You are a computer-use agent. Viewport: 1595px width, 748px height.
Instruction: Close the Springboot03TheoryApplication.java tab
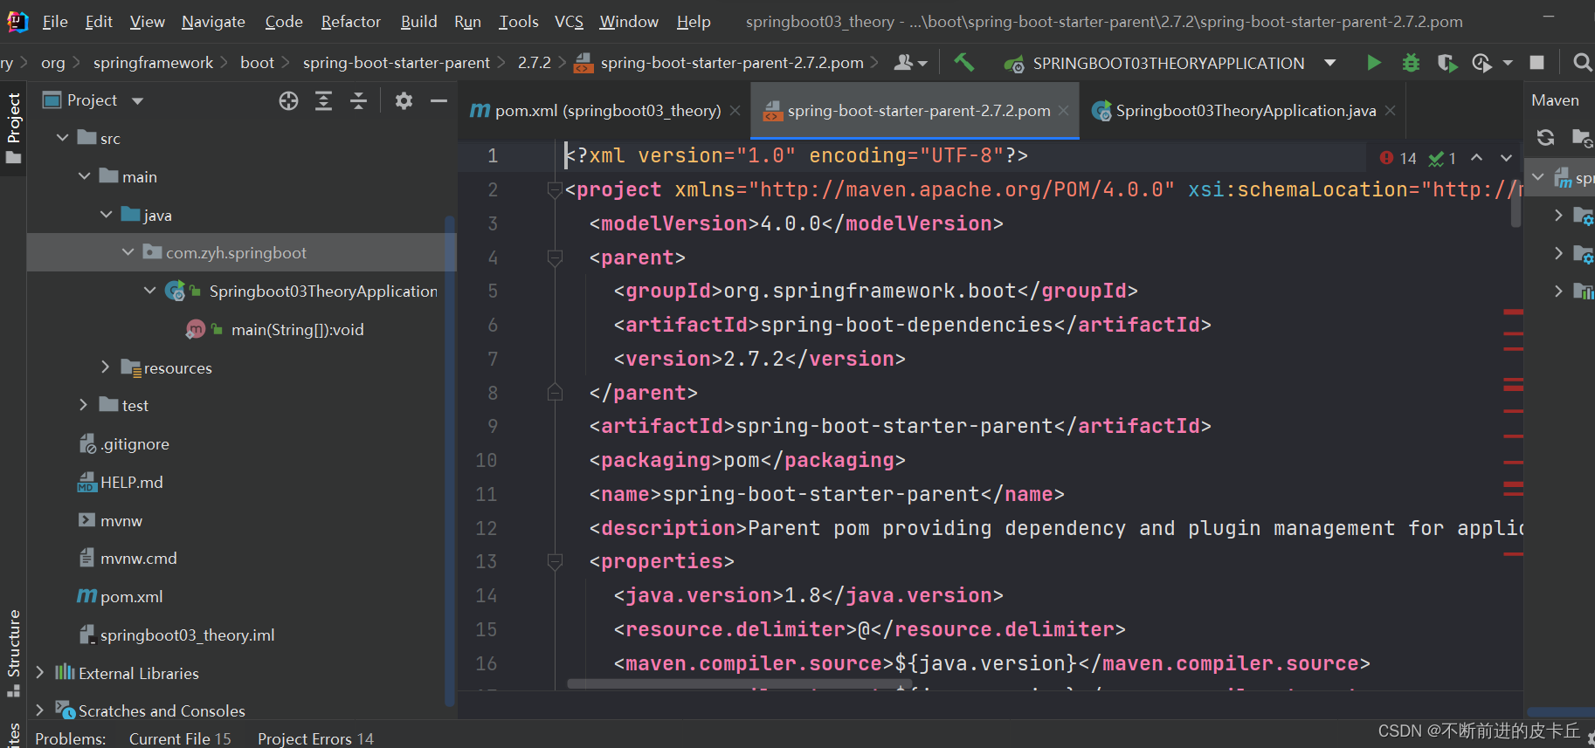pyautogui.click(x=1390, y=111)
